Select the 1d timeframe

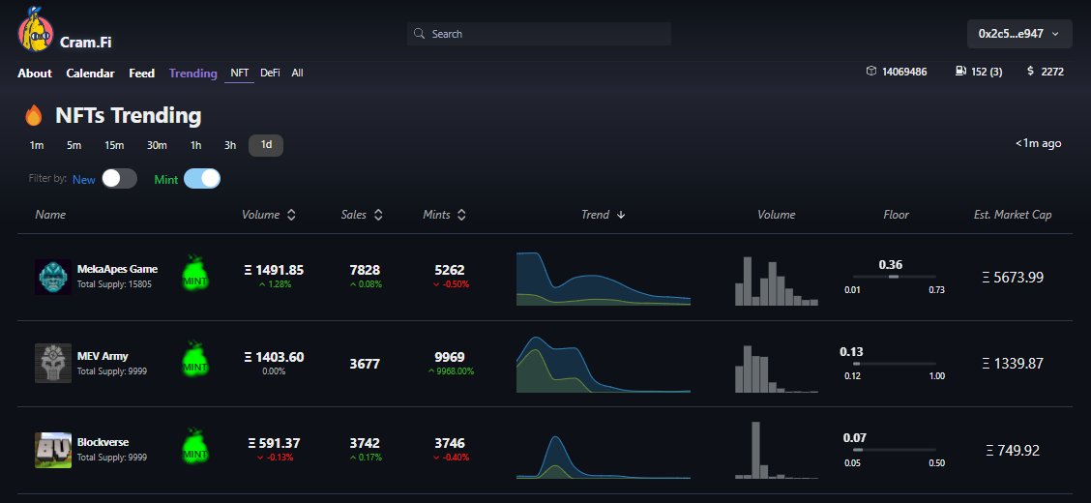point(266,145)
